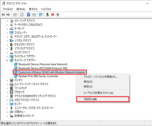Click the Qualcomm Atheros adapter icon
This screenshot has width=152, height=126.
[16, 72]
